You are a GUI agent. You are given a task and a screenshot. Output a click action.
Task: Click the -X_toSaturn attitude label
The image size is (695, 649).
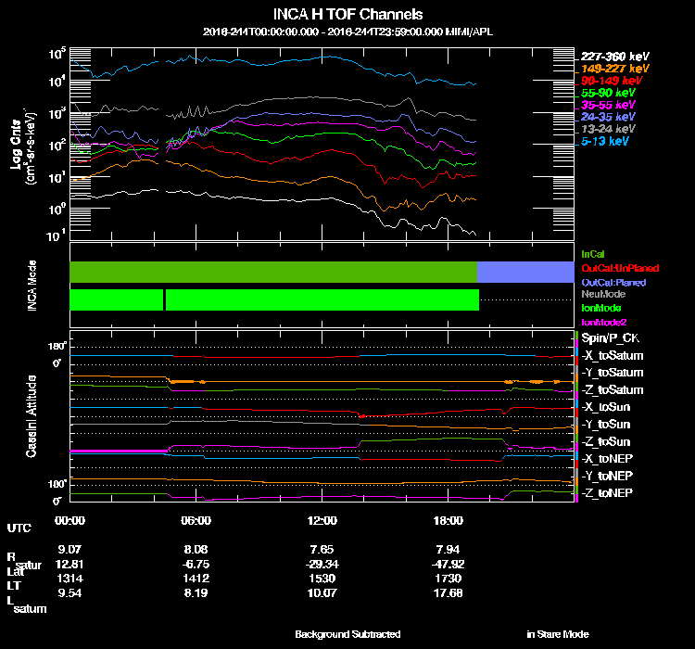613,355
